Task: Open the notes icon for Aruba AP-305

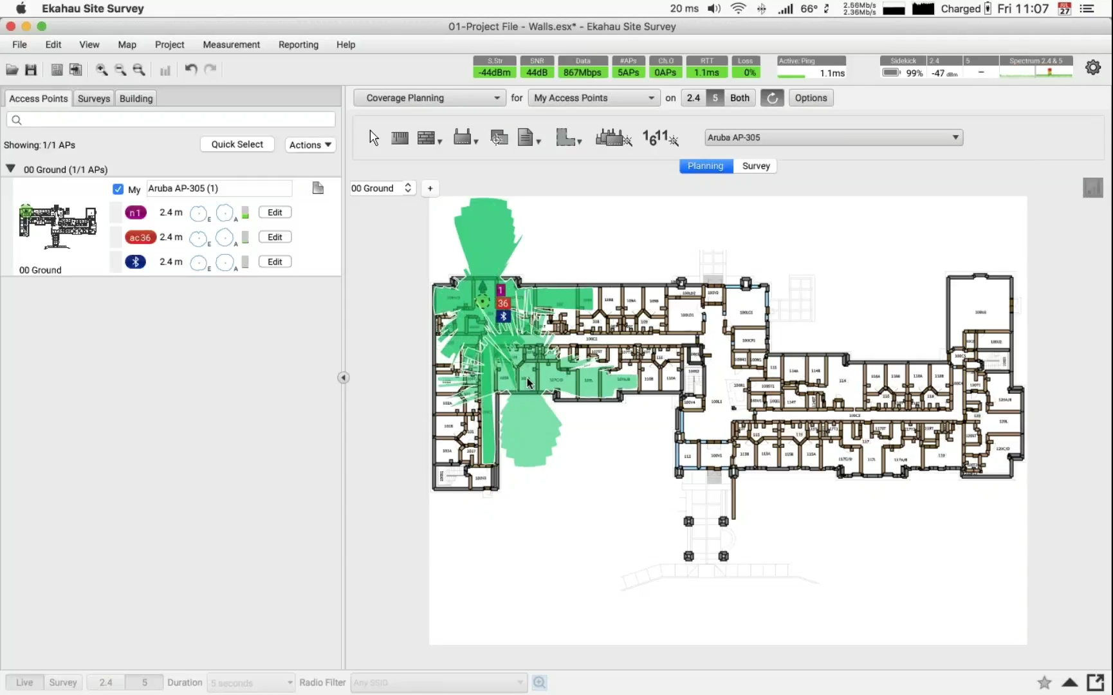Action: [x=318, y=188]
